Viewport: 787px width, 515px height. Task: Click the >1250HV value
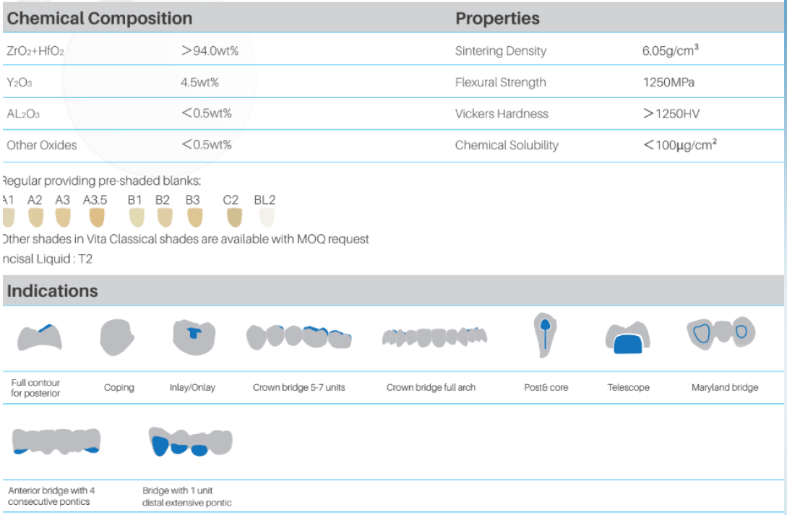pyautogui.click(x=671, y=114)
